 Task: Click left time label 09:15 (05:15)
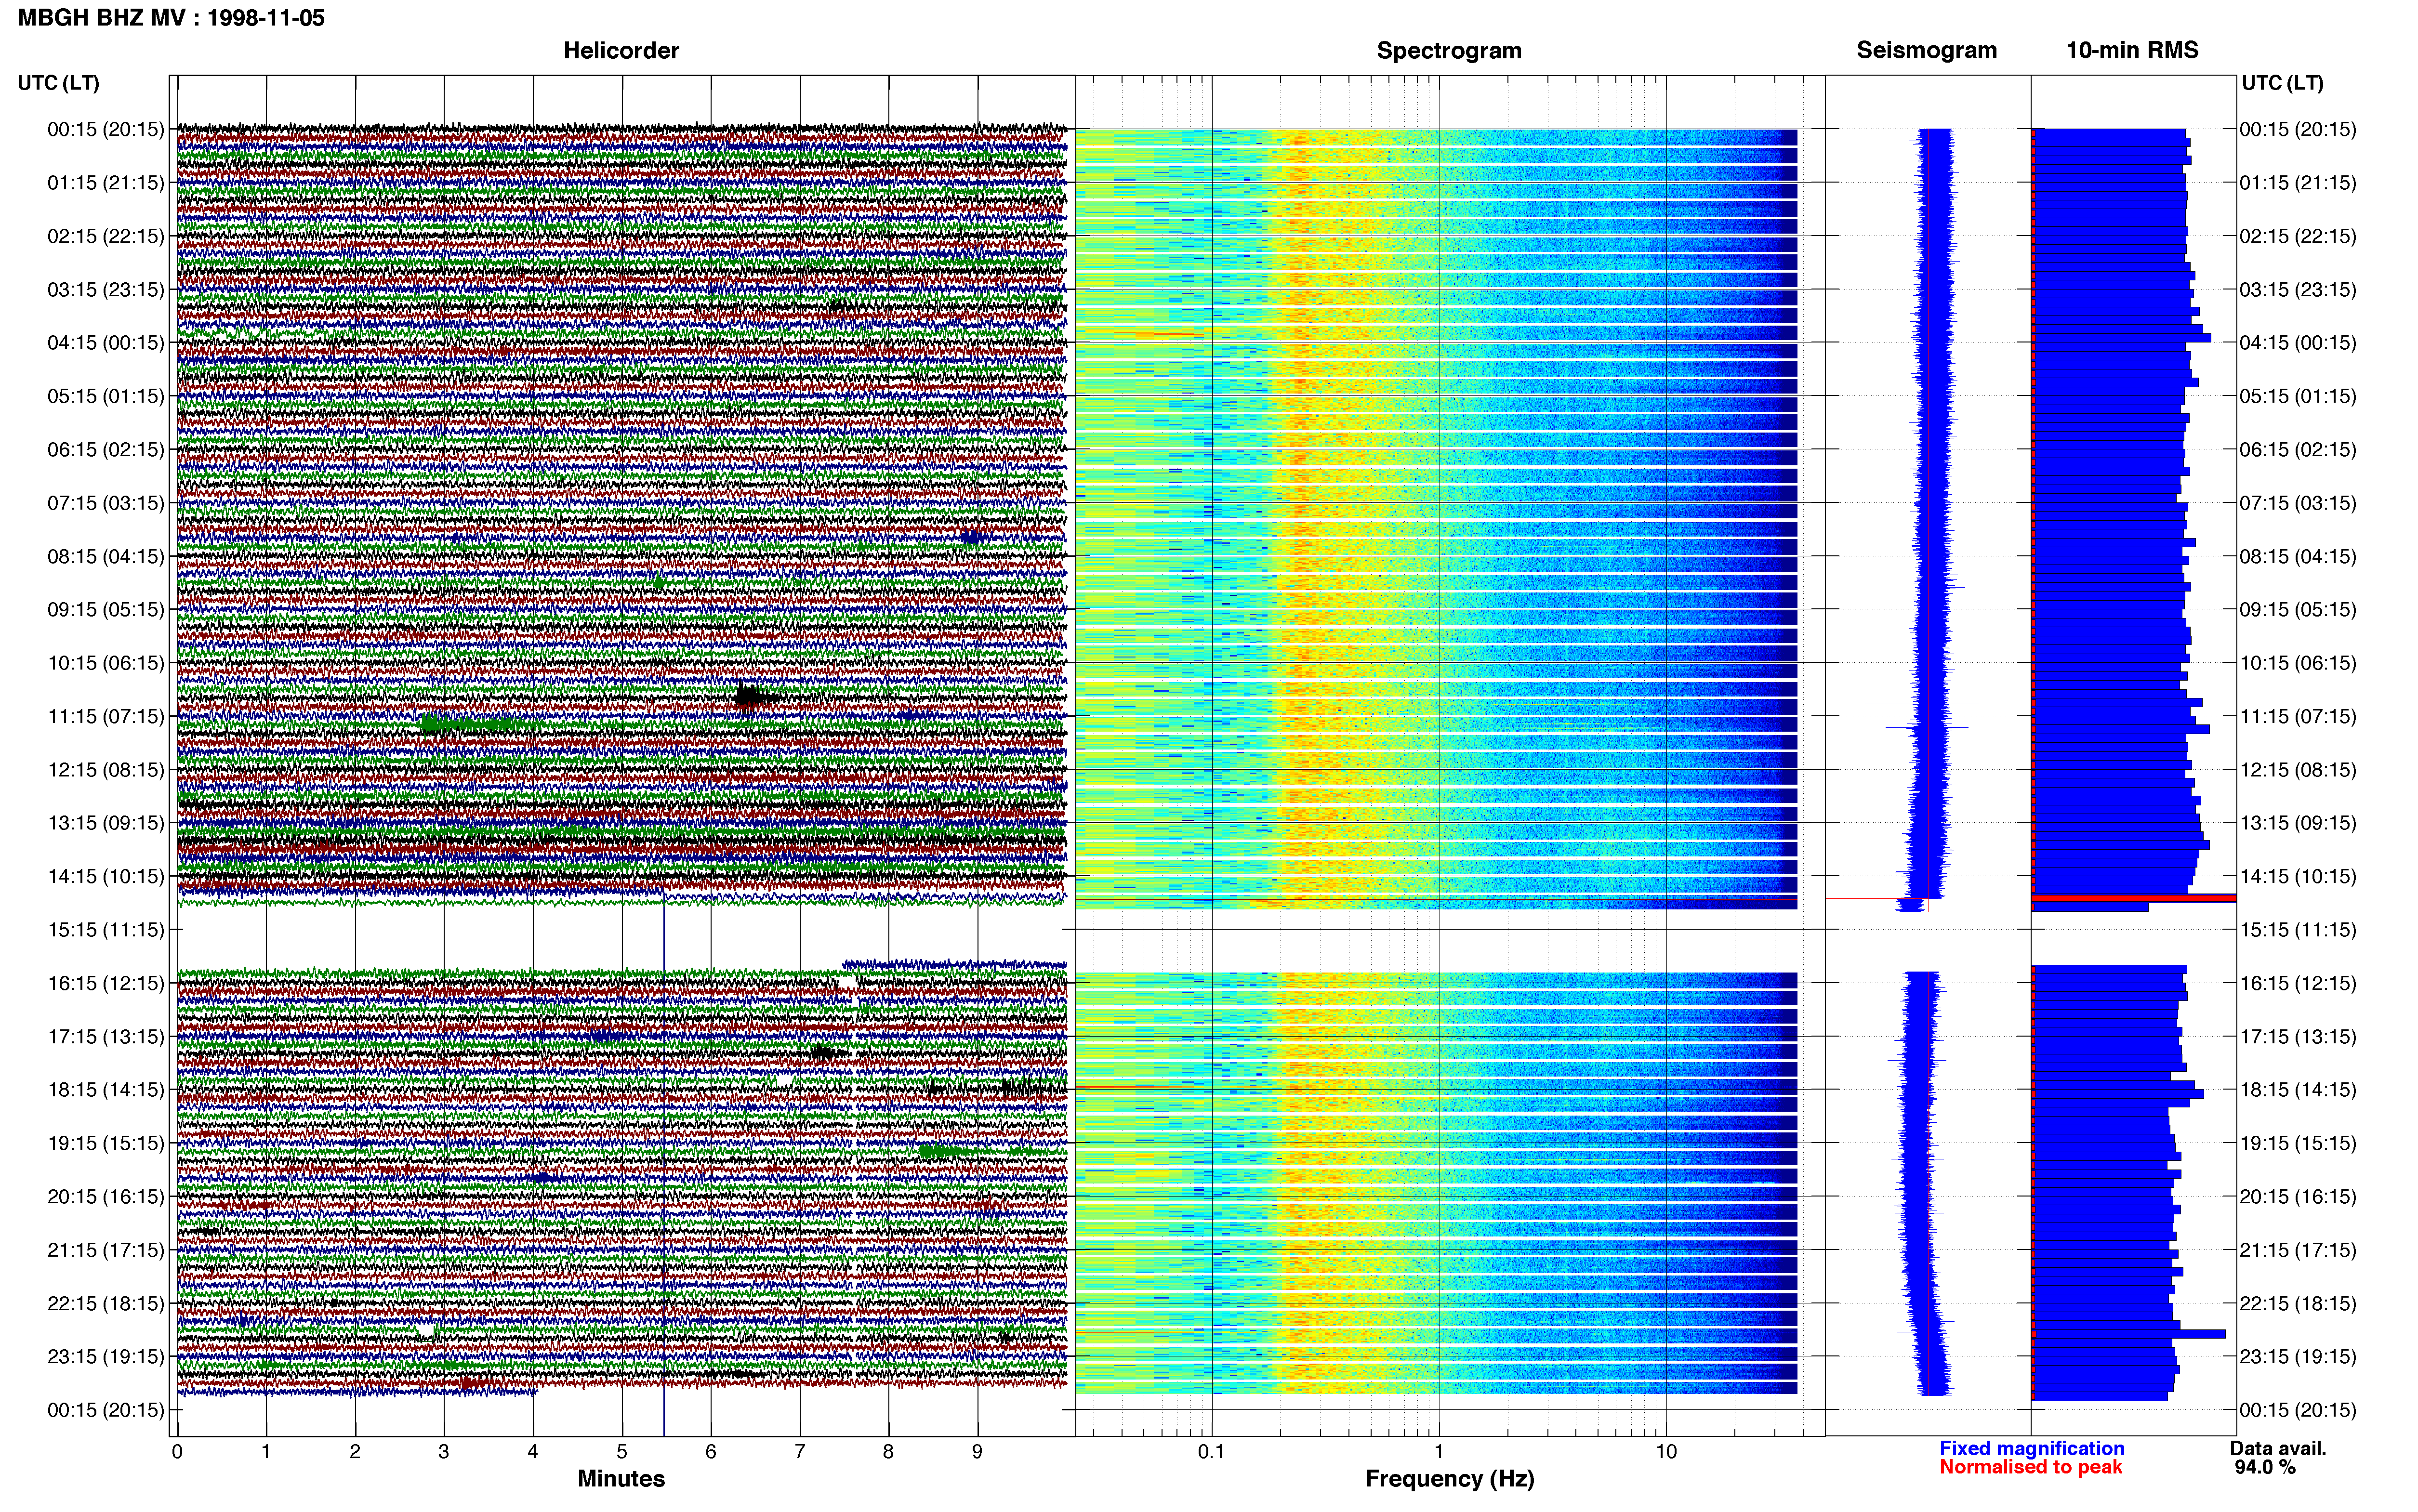(x=105, y=610)
